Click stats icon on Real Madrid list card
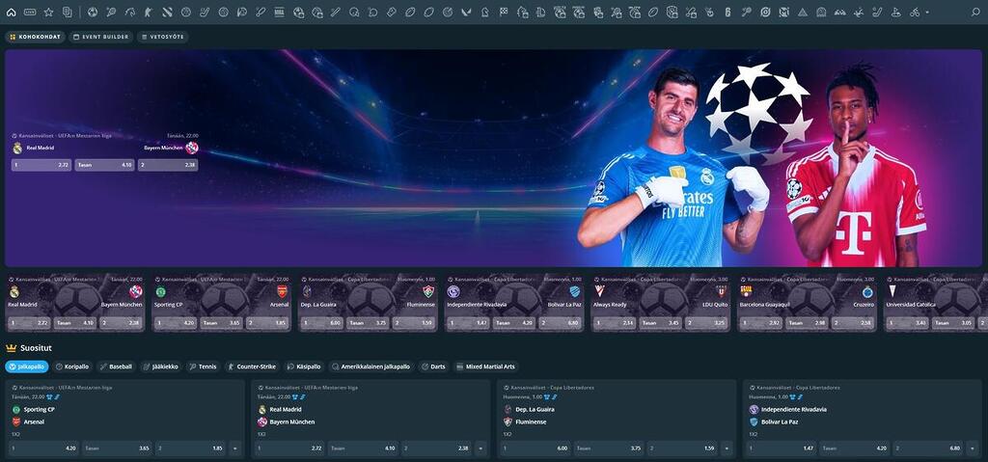Screen dimensions: 988x462 (302, 397)
